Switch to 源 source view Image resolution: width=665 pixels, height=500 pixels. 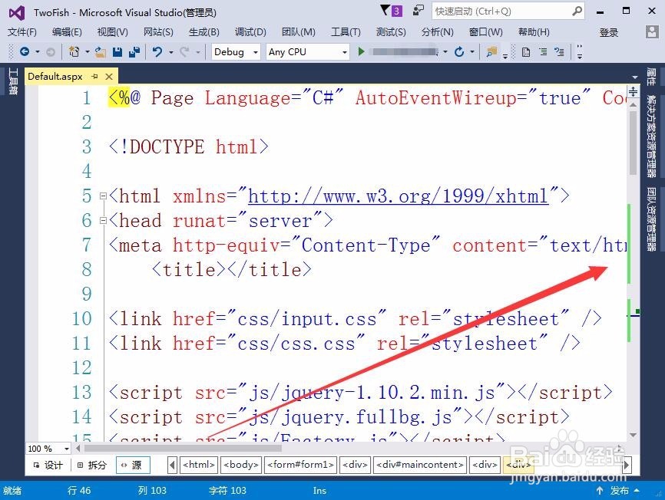tap(133, 465)
